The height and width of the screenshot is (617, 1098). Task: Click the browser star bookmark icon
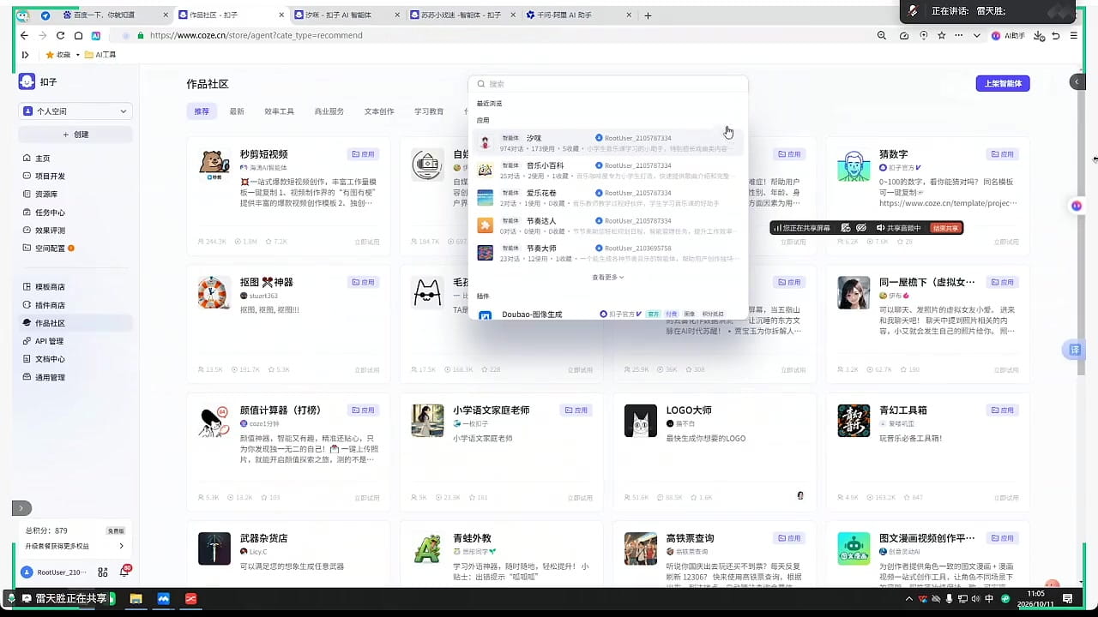[x=942, y=36]
